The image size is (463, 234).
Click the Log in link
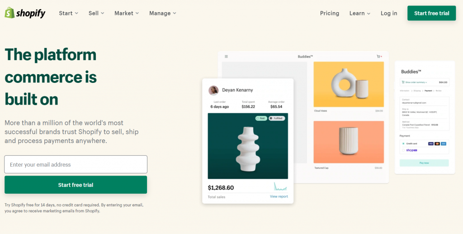389,13
